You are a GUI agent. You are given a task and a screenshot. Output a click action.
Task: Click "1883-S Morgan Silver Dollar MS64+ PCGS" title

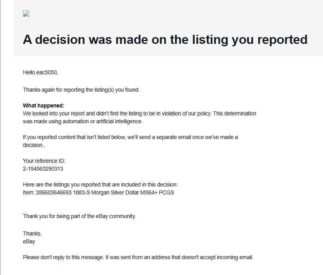(123, 192)
